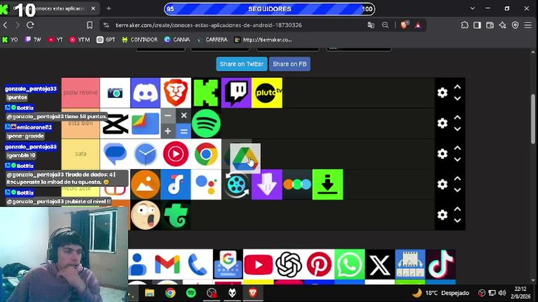
Task: Open the CARRERA bookmark
Action: click(x=213, y=40)
